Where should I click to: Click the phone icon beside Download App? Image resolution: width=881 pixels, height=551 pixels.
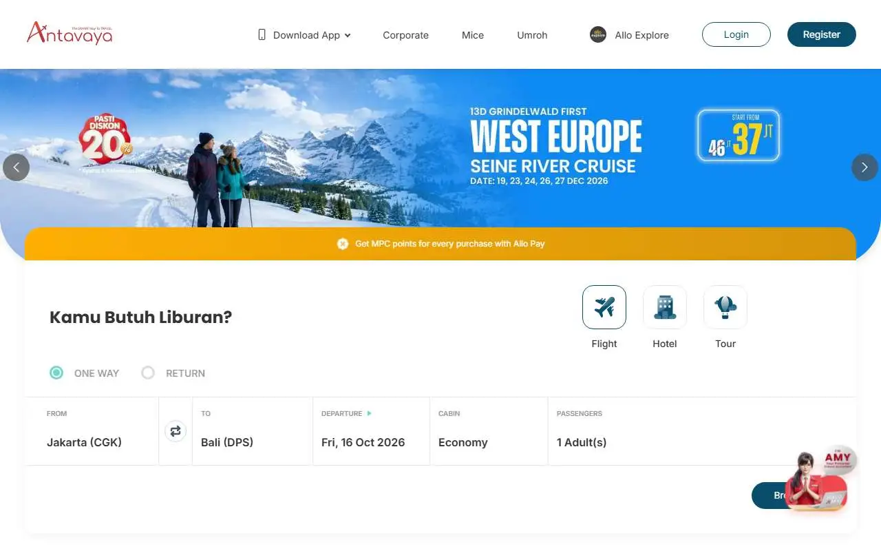(262, 34)
